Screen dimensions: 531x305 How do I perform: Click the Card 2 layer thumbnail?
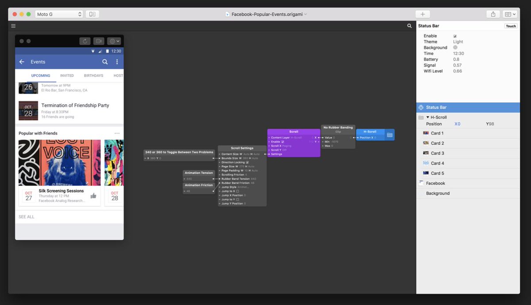tap(426, 143)
